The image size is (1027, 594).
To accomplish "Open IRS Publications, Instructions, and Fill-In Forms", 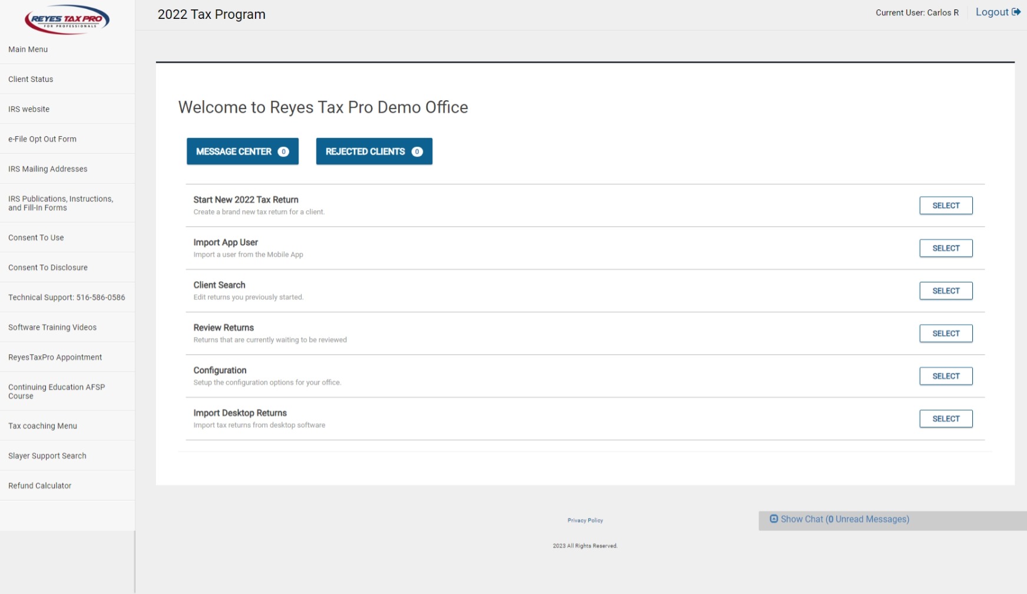I will click(67, 203).
